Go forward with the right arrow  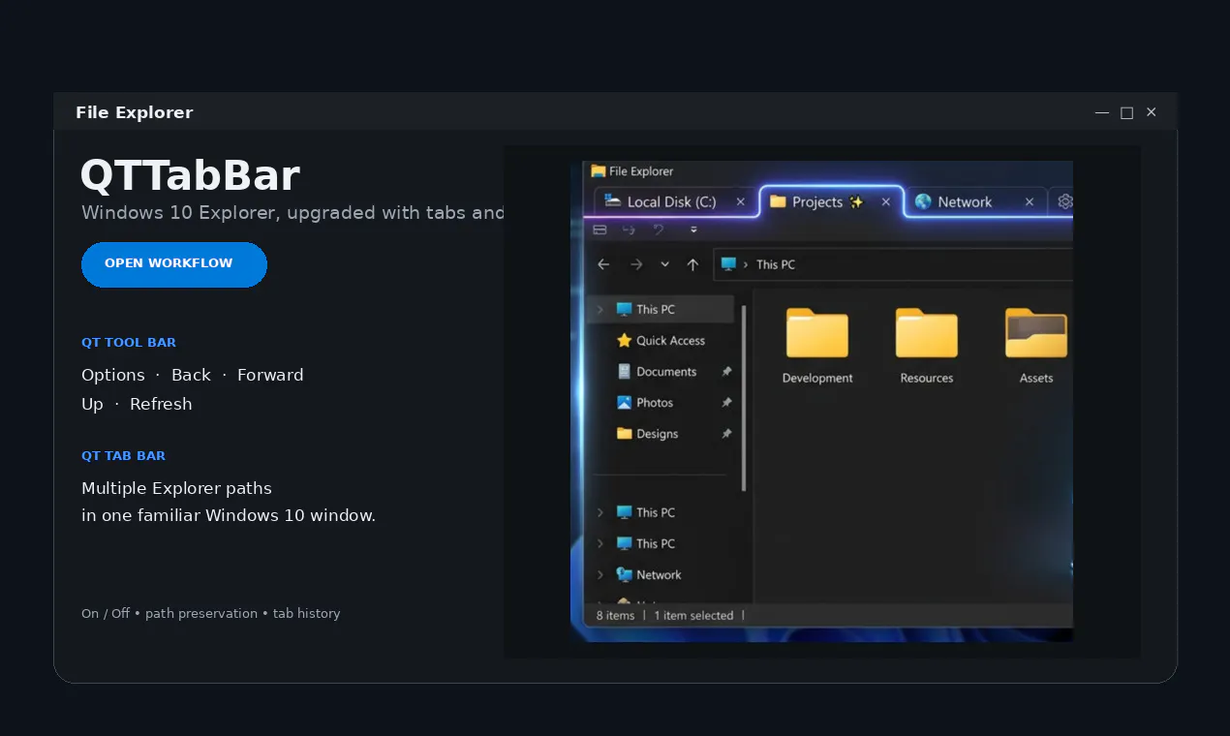pyautogui.click(x=636, y=264)
